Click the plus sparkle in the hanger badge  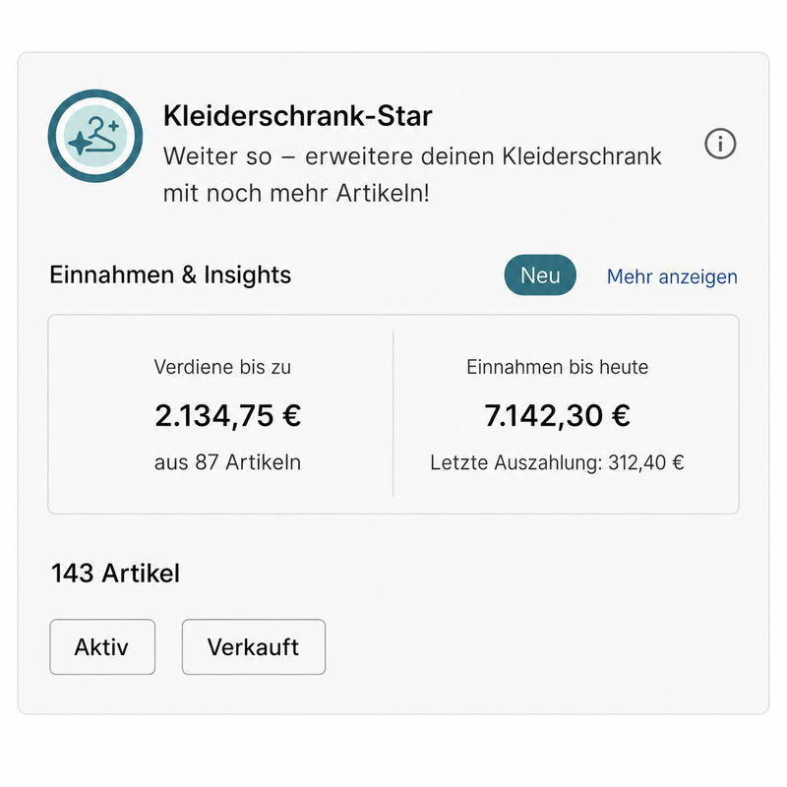tap(114, 126)
